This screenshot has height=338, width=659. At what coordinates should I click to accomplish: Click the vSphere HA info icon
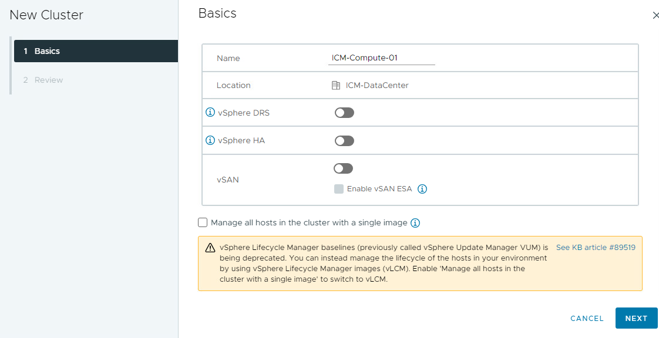(210, 140)
